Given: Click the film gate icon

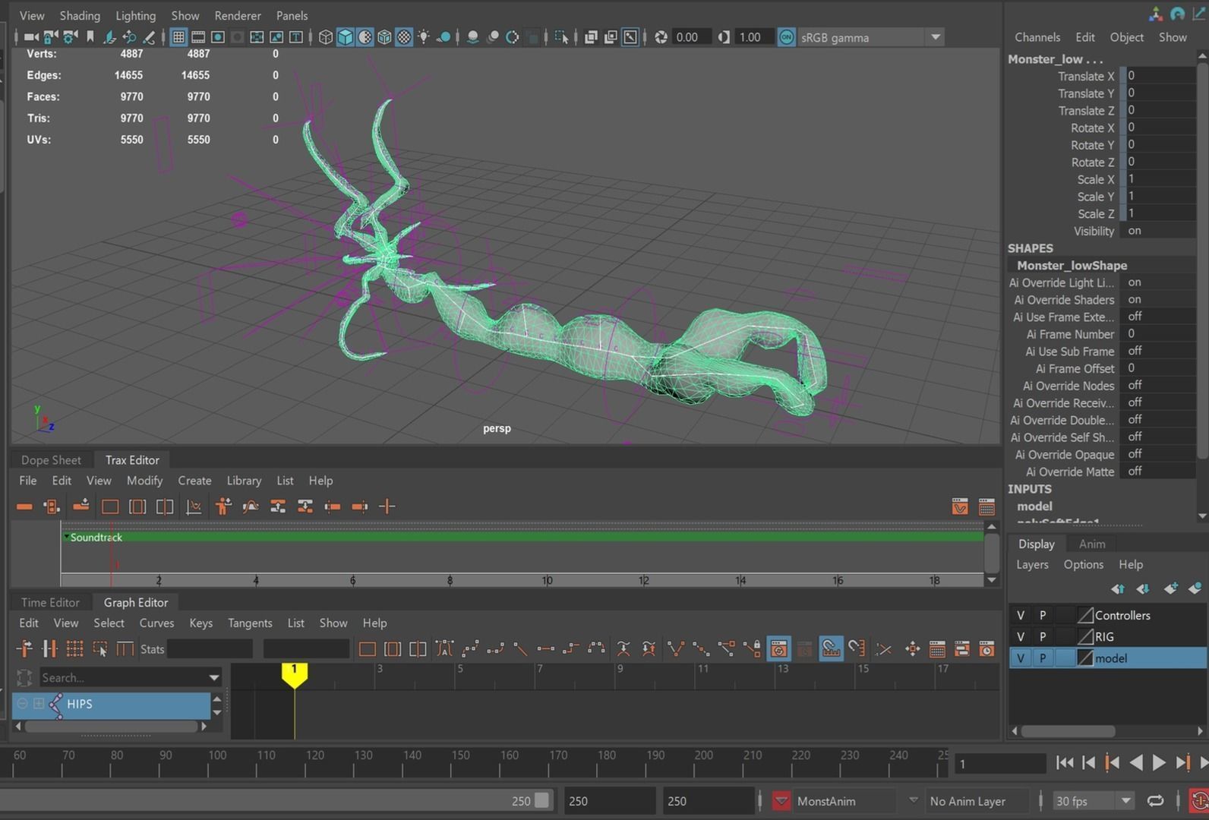Looking at the screenshot, I should coord(198,36).
